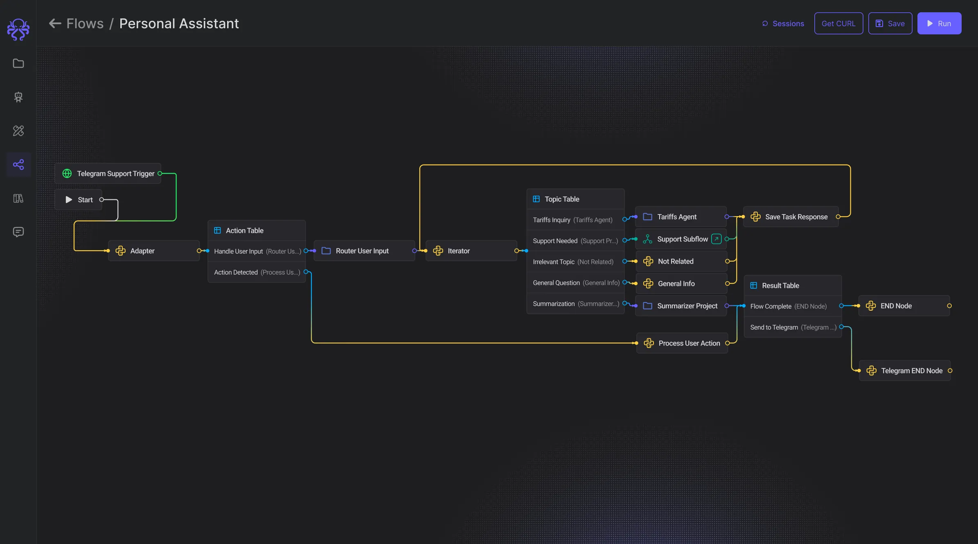Save the flow with Save button
The image size is (978, 544).
point(890,23)
